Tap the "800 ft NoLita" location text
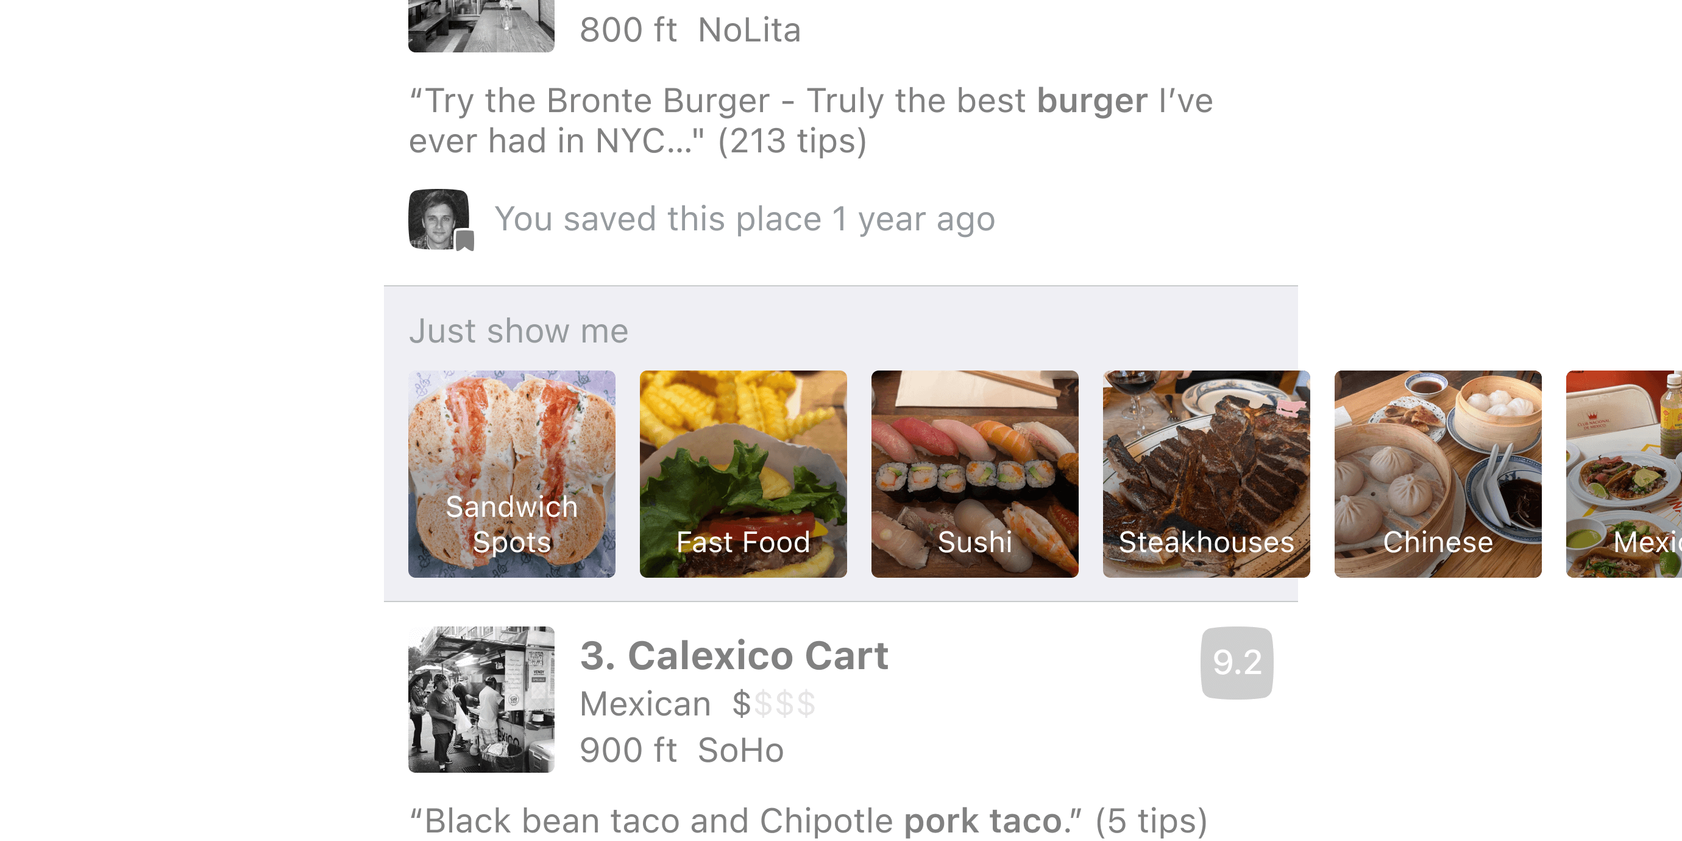The image size is (1682, 841). tap(689, 30)
